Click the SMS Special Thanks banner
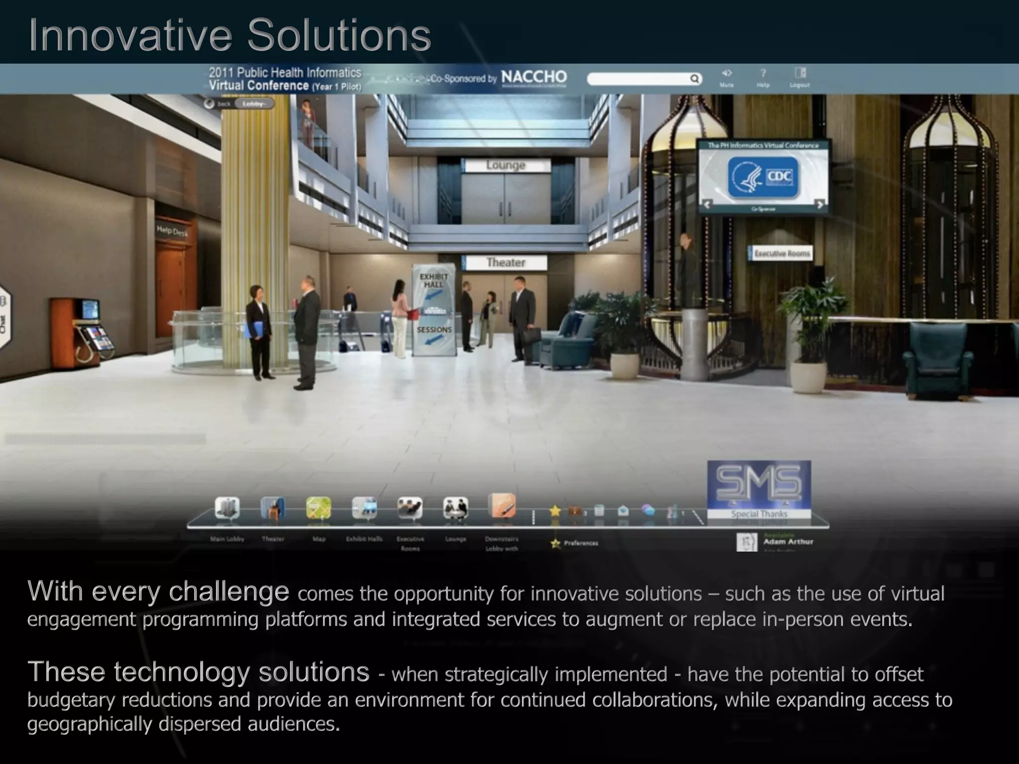Screen dimensions: 1019x764 click(x=759, y=490)
